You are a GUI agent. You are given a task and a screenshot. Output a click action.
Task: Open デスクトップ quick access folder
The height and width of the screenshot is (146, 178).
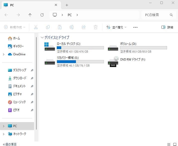click(17, 70)
